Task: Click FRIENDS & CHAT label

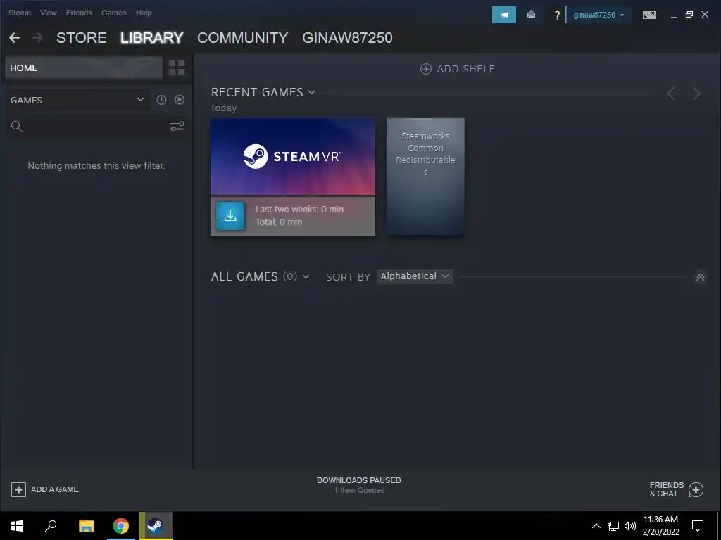Action: click(666, 489)
